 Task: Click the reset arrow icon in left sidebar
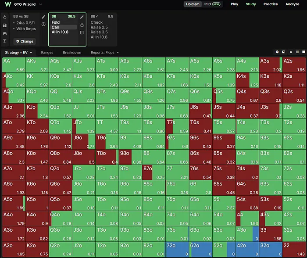[5, 17]
